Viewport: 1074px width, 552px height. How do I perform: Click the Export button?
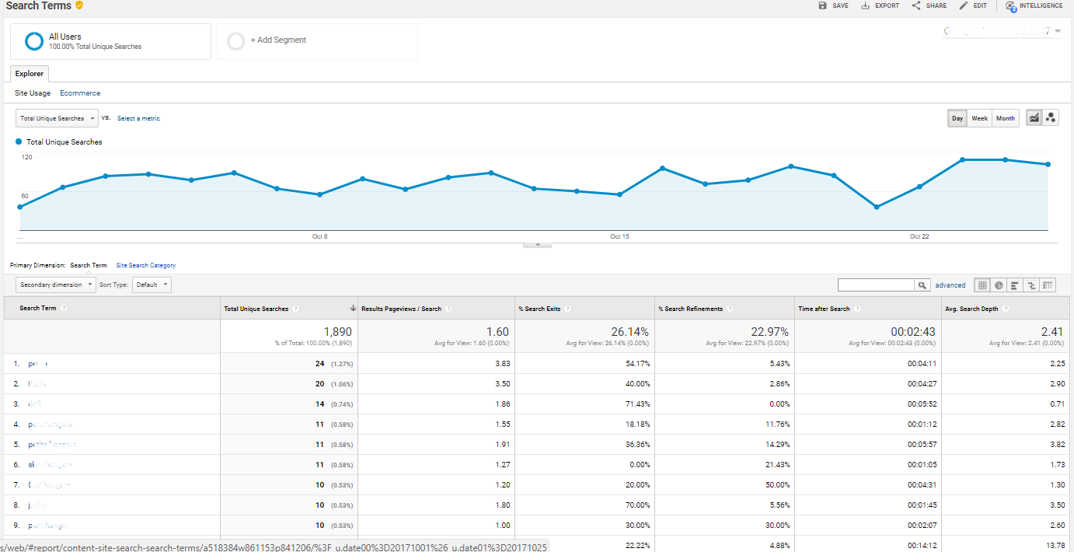point(879,6)
